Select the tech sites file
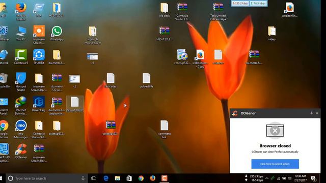 click(x=111, y=80)
